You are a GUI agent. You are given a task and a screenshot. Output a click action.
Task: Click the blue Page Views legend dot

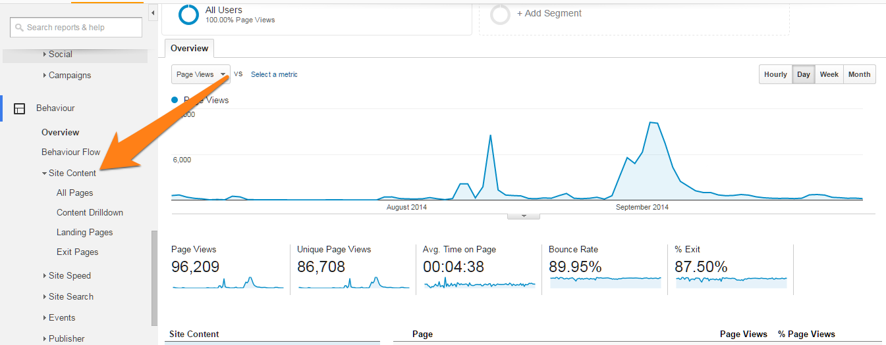pyautogui.click(x=175, y=100)
